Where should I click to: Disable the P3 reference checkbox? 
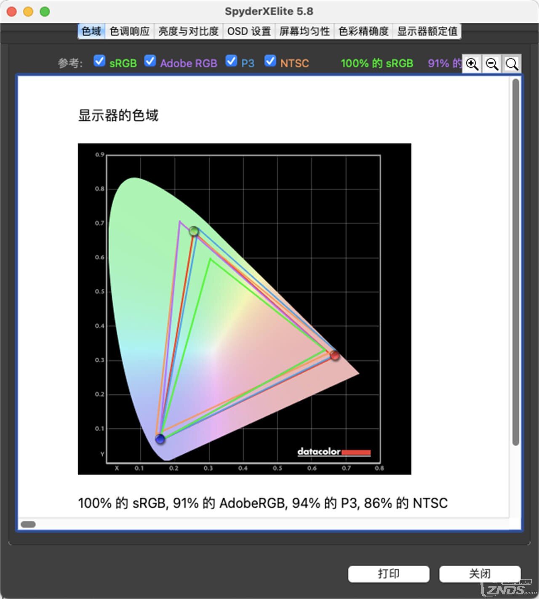231,61
